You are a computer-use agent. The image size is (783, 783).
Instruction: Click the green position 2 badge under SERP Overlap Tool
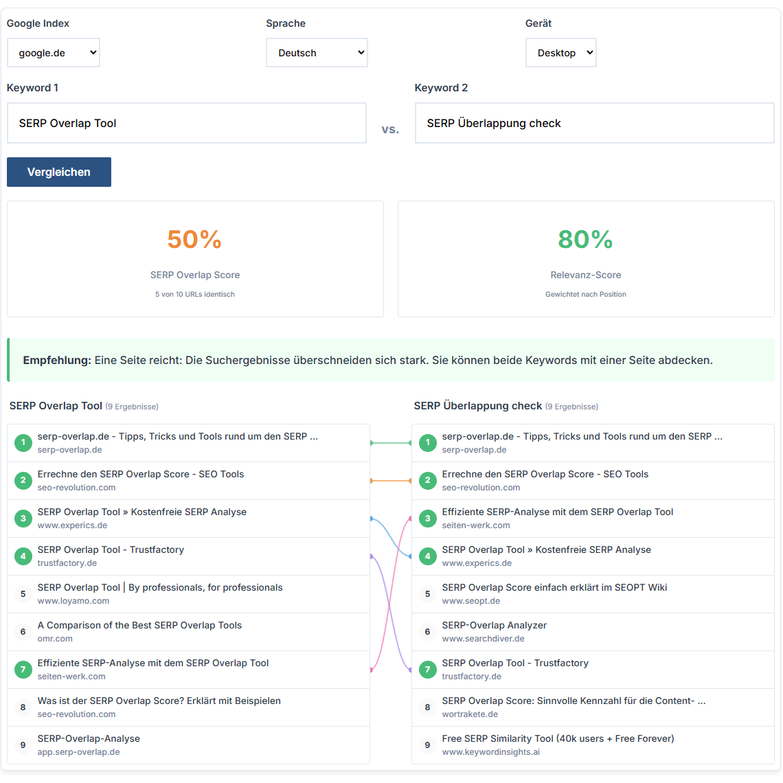[x=23, y=481]
